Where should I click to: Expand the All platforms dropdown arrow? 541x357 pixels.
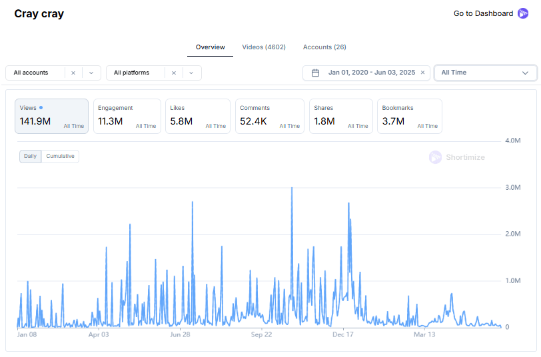tap(191, 73)
